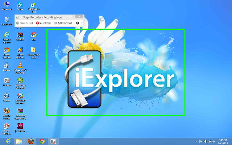Select the Google Chrome desktop shortcut
The image size is (232, 145).
click(x=7, y=53)
